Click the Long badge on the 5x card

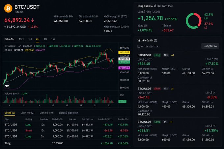click(x=157, y=122)
